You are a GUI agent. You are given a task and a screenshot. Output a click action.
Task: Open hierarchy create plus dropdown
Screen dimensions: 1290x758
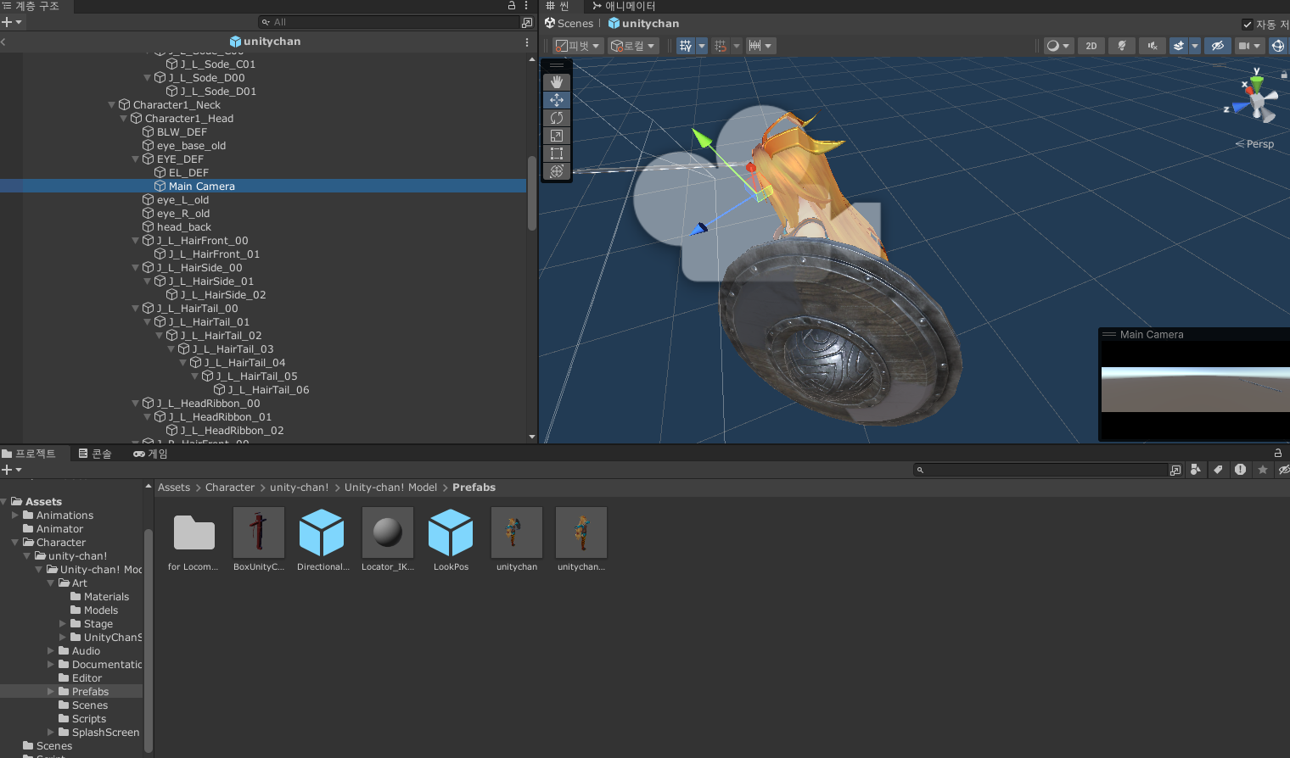click(11, 22)
